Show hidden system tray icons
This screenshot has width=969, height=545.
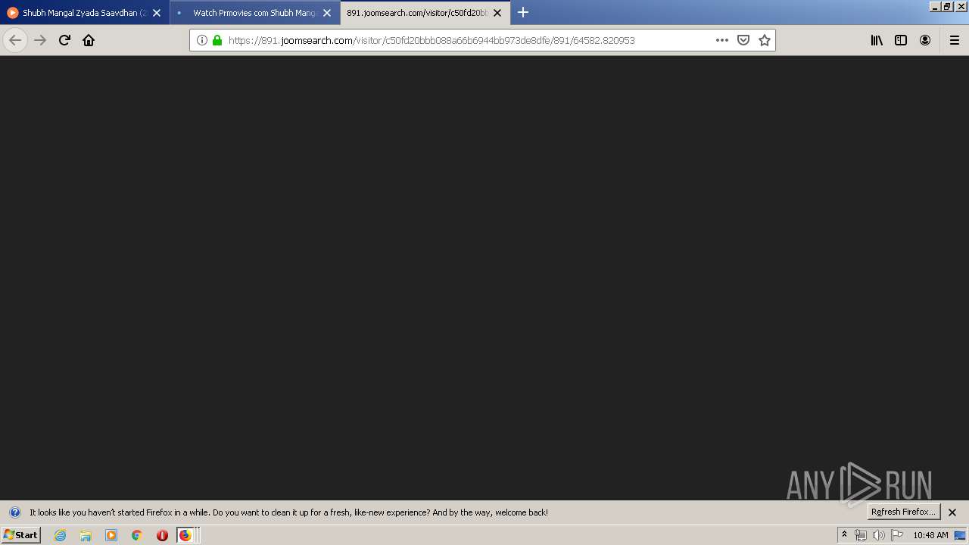click(844, 534)
